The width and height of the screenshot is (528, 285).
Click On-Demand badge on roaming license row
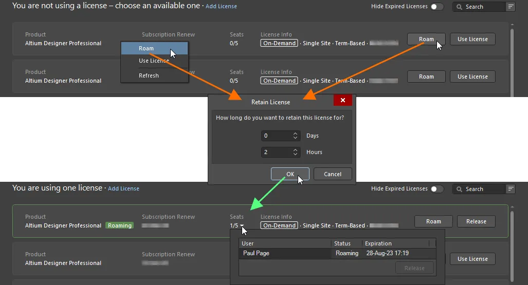click(279, 225)
